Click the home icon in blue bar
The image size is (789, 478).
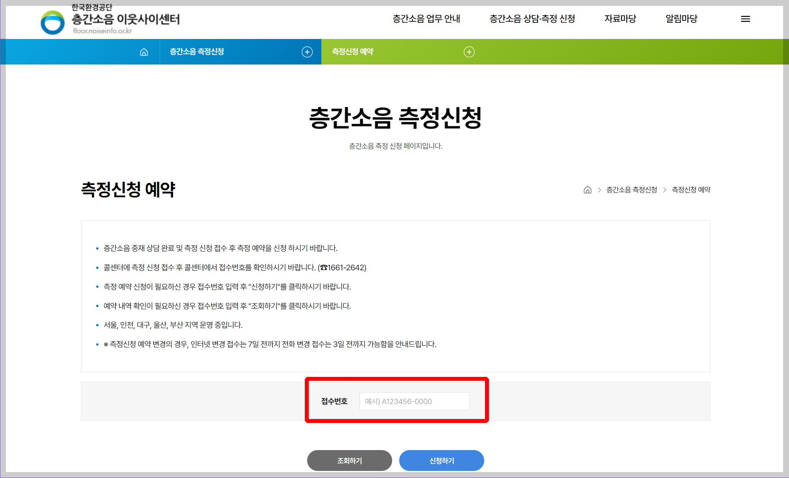click(144, 52)
